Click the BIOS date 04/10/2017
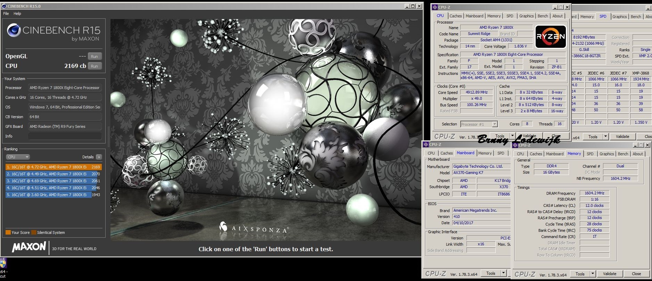This screenshot has height=281, width=652. click(x=481, y=223)
